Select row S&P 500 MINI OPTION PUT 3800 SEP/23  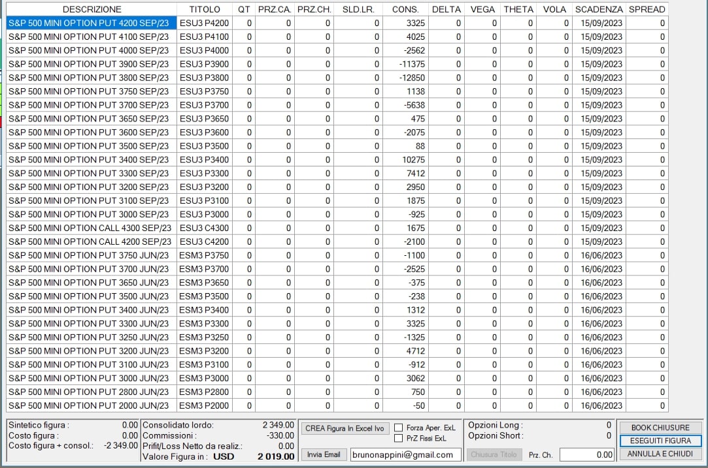337,78
